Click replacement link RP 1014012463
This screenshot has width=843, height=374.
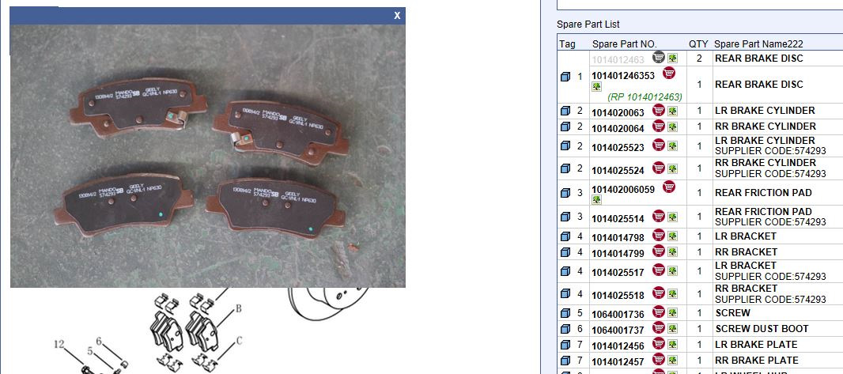tap(645, 97)
